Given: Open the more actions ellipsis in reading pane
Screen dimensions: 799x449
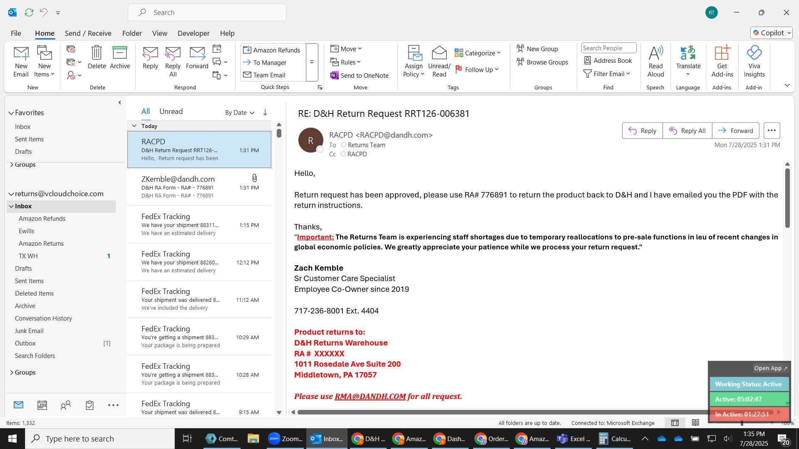Looking at the screenshot, I should 771,131.
